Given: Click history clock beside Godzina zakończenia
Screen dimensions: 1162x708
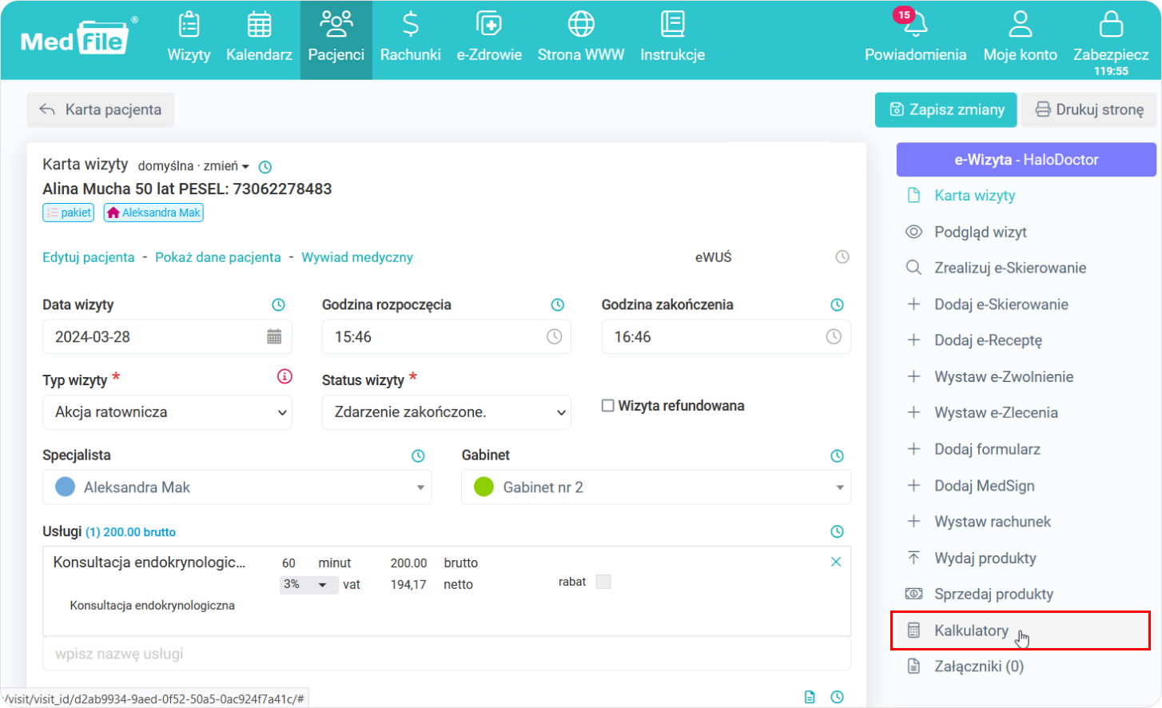Looking at the screenshot, I should pos(837,304).
